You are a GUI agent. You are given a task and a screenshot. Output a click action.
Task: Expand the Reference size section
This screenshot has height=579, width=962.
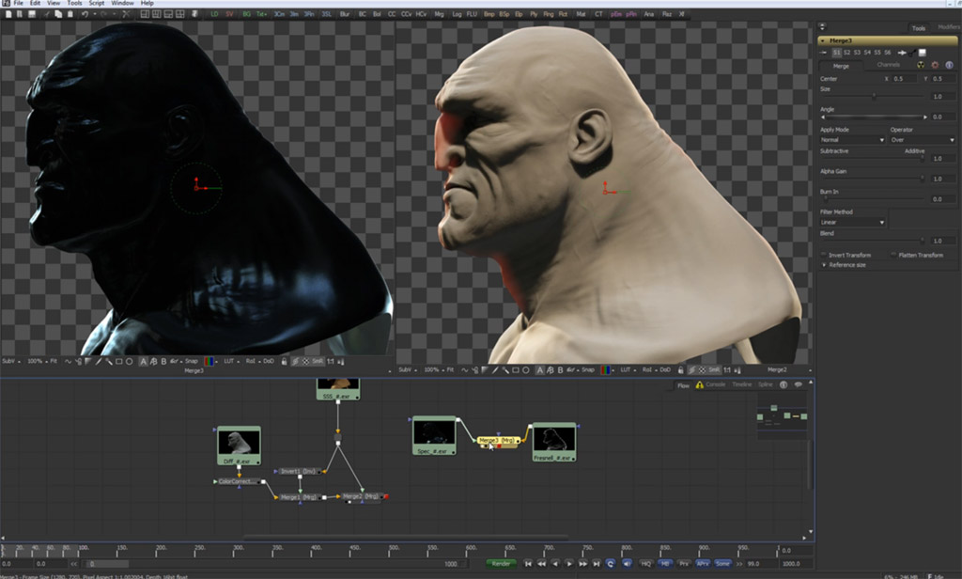[824, 265]
